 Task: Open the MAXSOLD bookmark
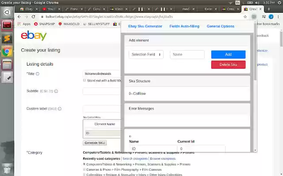tap(69, 24)
